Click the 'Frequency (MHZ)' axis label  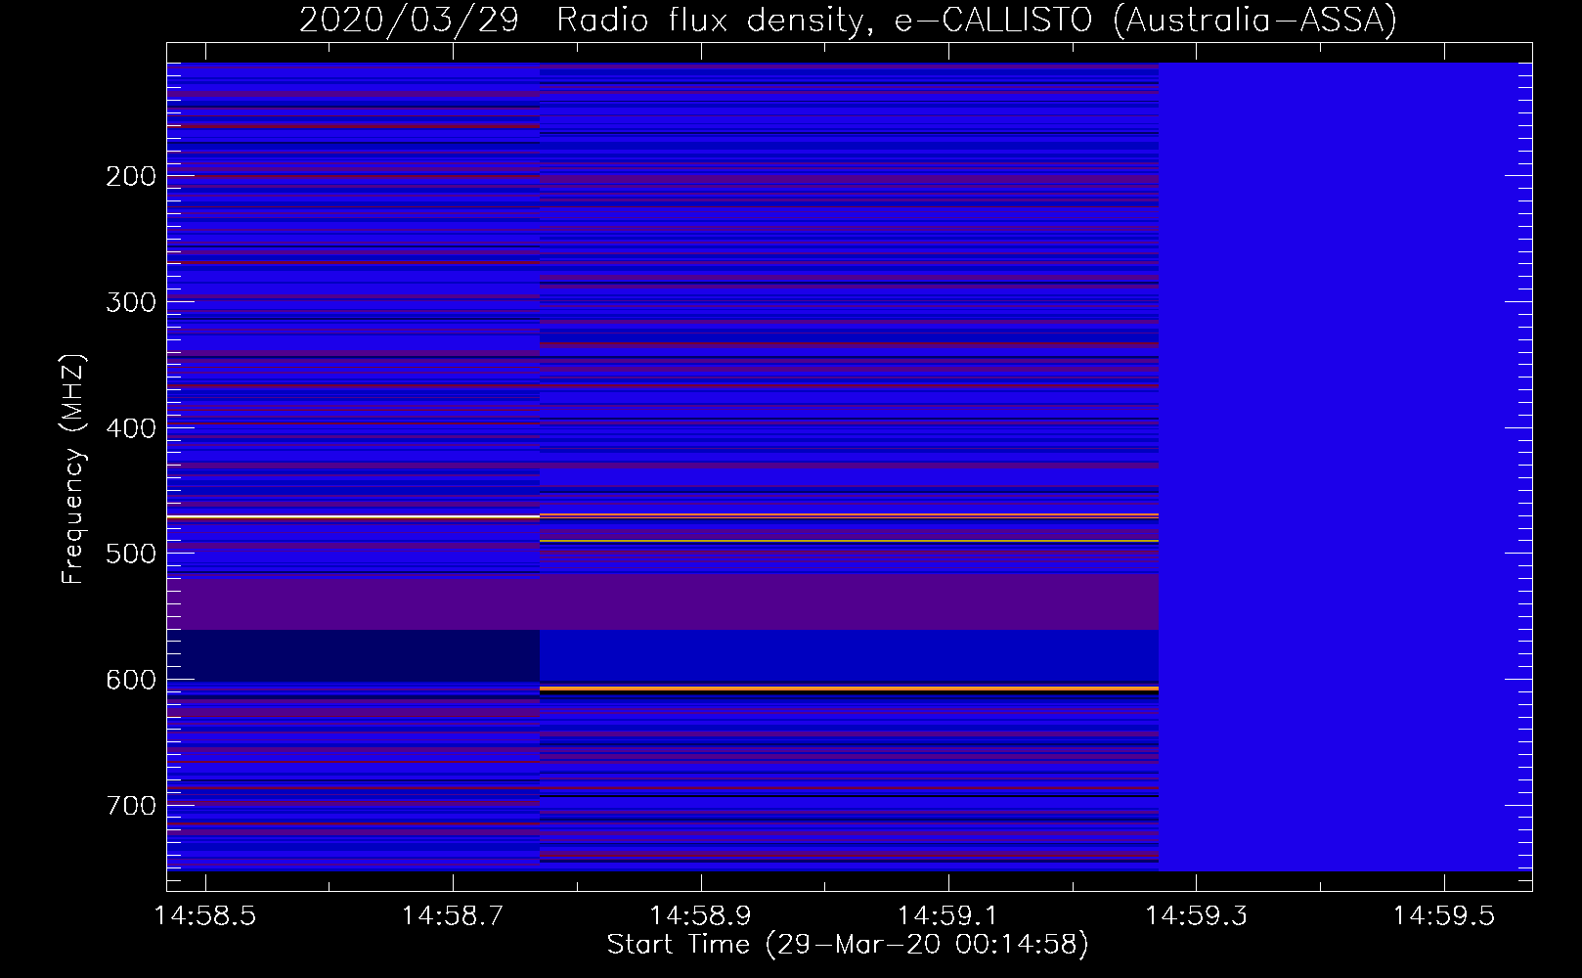pyautogui.click(x=73, y=468)
